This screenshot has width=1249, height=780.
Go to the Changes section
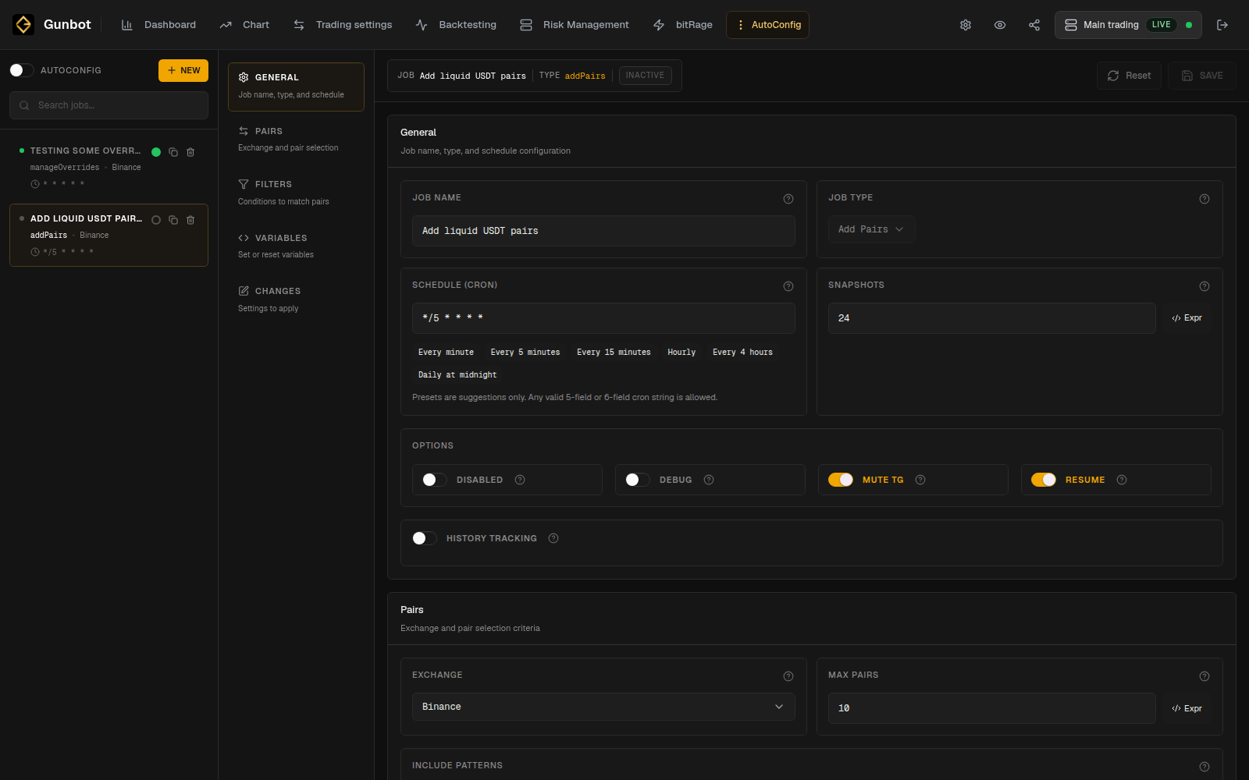point(296,300)
